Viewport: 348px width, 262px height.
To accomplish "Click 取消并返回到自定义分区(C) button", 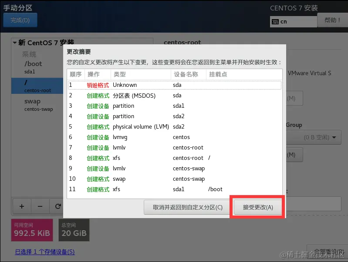I will click(188, 207).
